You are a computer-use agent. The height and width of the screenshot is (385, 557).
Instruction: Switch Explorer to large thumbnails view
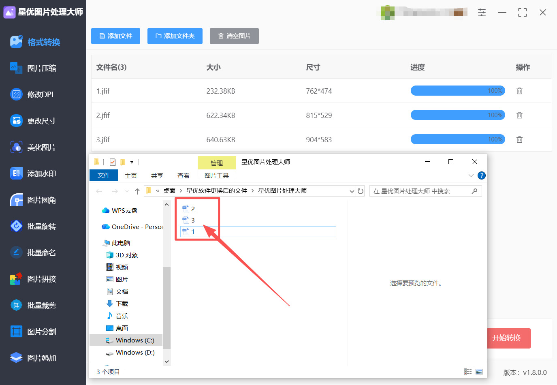coord(479,372)
